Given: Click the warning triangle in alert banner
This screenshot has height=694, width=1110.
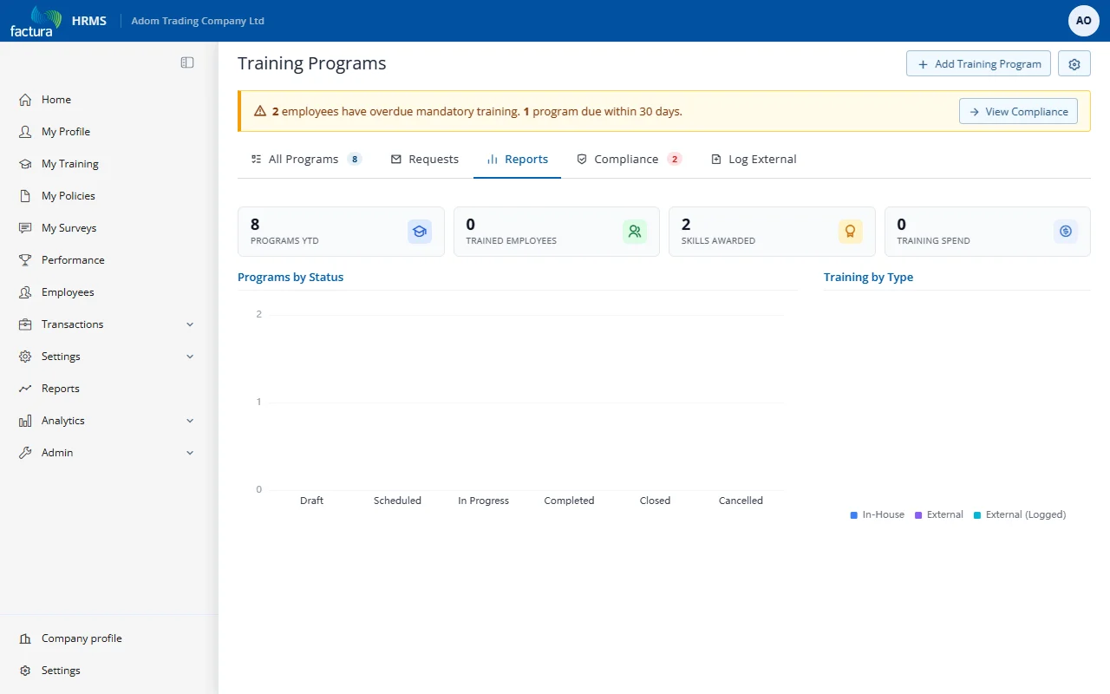Looking at the screenshot, I should tap(260, 111).
